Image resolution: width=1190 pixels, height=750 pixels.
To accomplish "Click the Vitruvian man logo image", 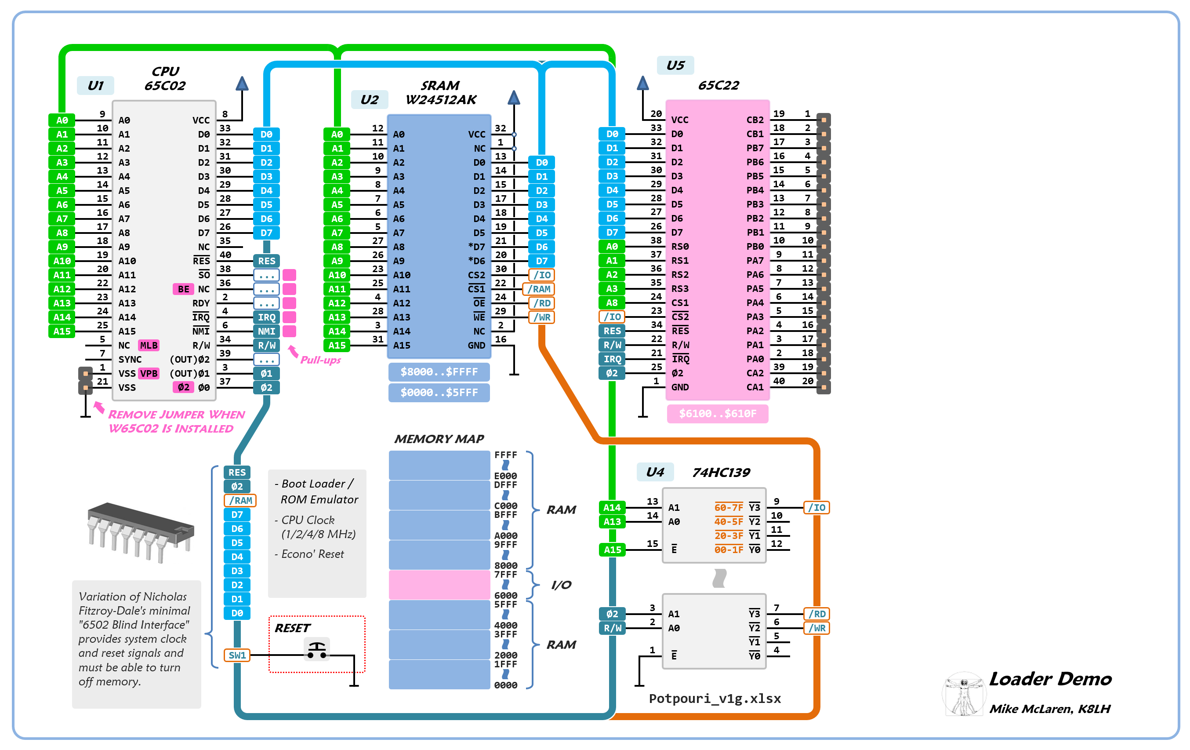I will click(x=963, y=694).
